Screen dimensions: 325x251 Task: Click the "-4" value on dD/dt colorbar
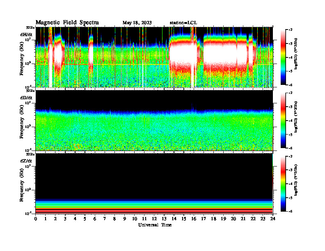point(291,121)
